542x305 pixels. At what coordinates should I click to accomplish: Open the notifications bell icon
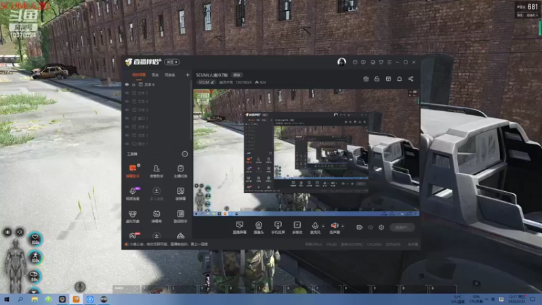pyautogui.click(x=399, y=79)
